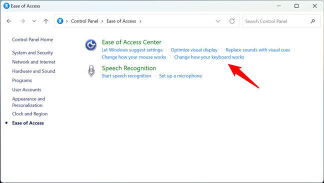Focus the Search Control Panel field
Screen dimensions: 324x183
(281, 21)
